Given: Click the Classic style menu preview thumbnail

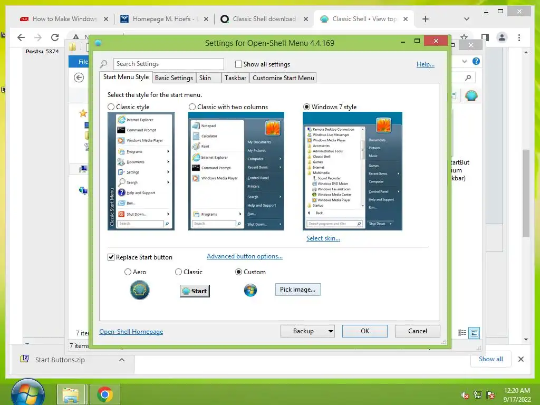Looking at the screenshot, I should pos(141,171).
